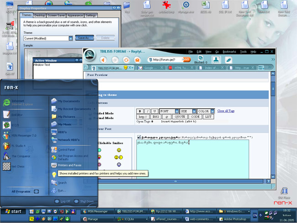This screenshot has width=297, height=223.
Task: Click the browser Home button
Action: pyautogui.click(x=137, y=59)
